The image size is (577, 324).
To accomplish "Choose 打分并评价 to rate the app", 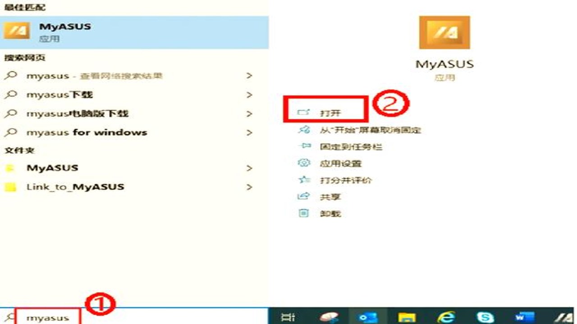I will tap(346, 180).
